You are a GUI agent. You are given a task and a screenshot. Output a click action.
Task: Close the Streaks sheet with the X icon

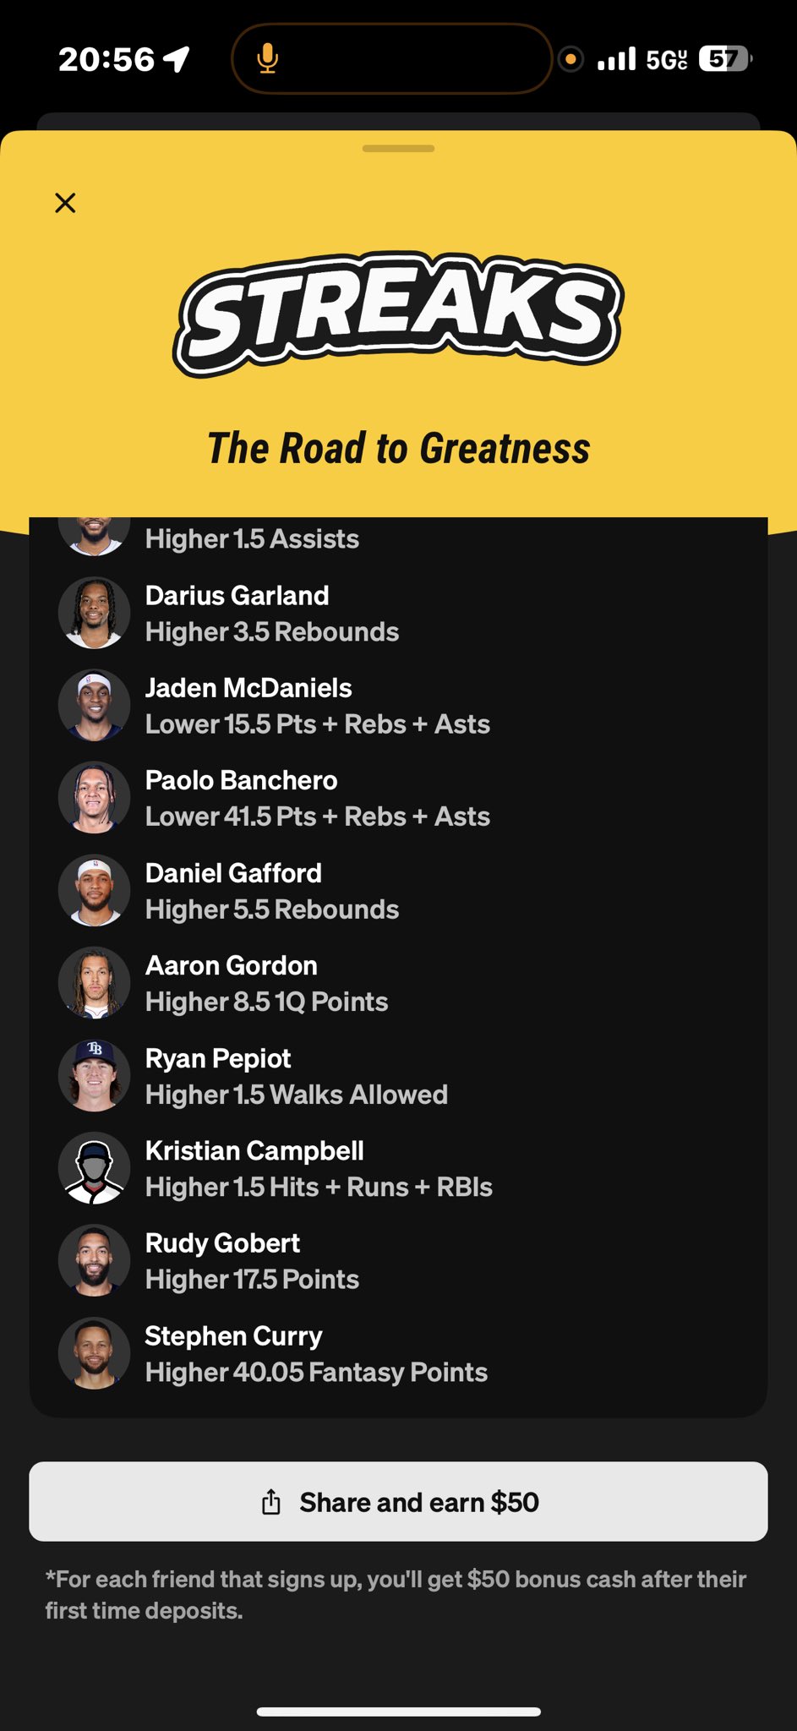tap(65, 203)
